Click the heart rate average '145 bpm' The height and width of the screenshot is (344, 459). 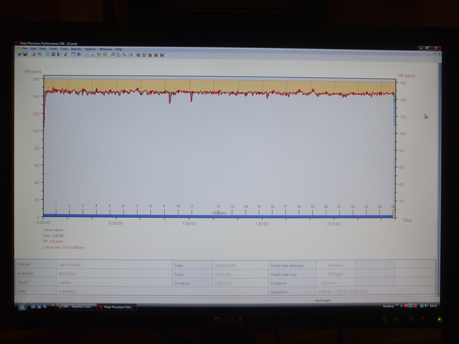(335, 265)
